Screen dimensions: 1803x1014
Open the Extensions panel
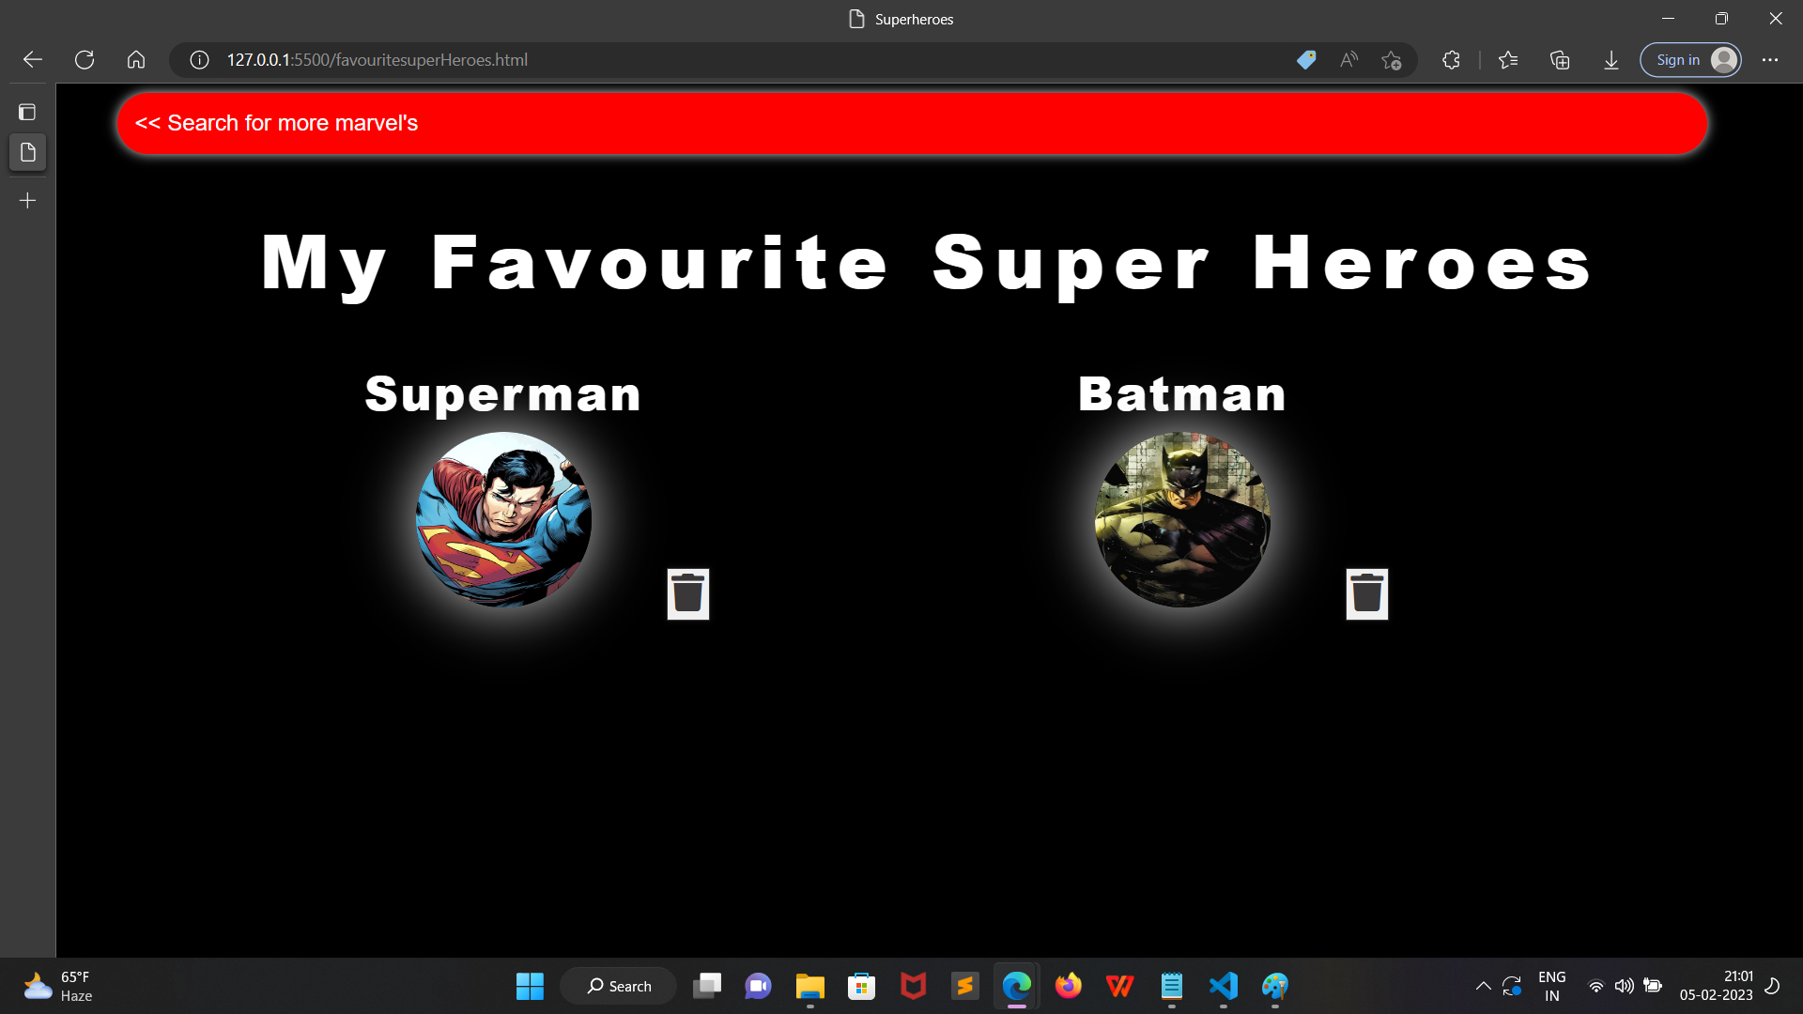point(1451,59)
